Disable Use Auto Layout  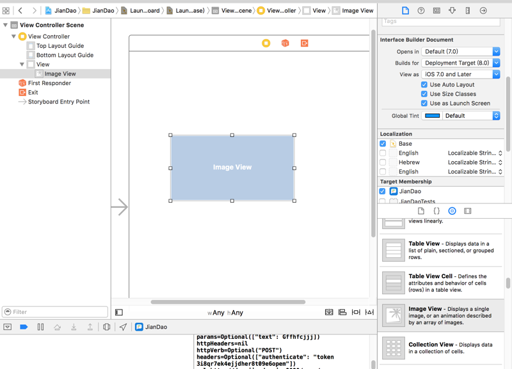pos(424,84)
